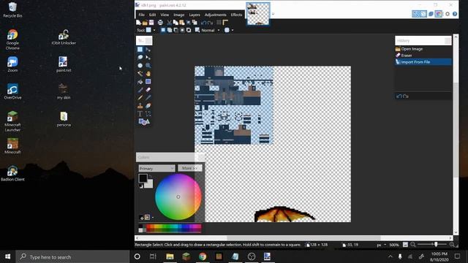Click the Save toolbar icon

click(151, 23)
